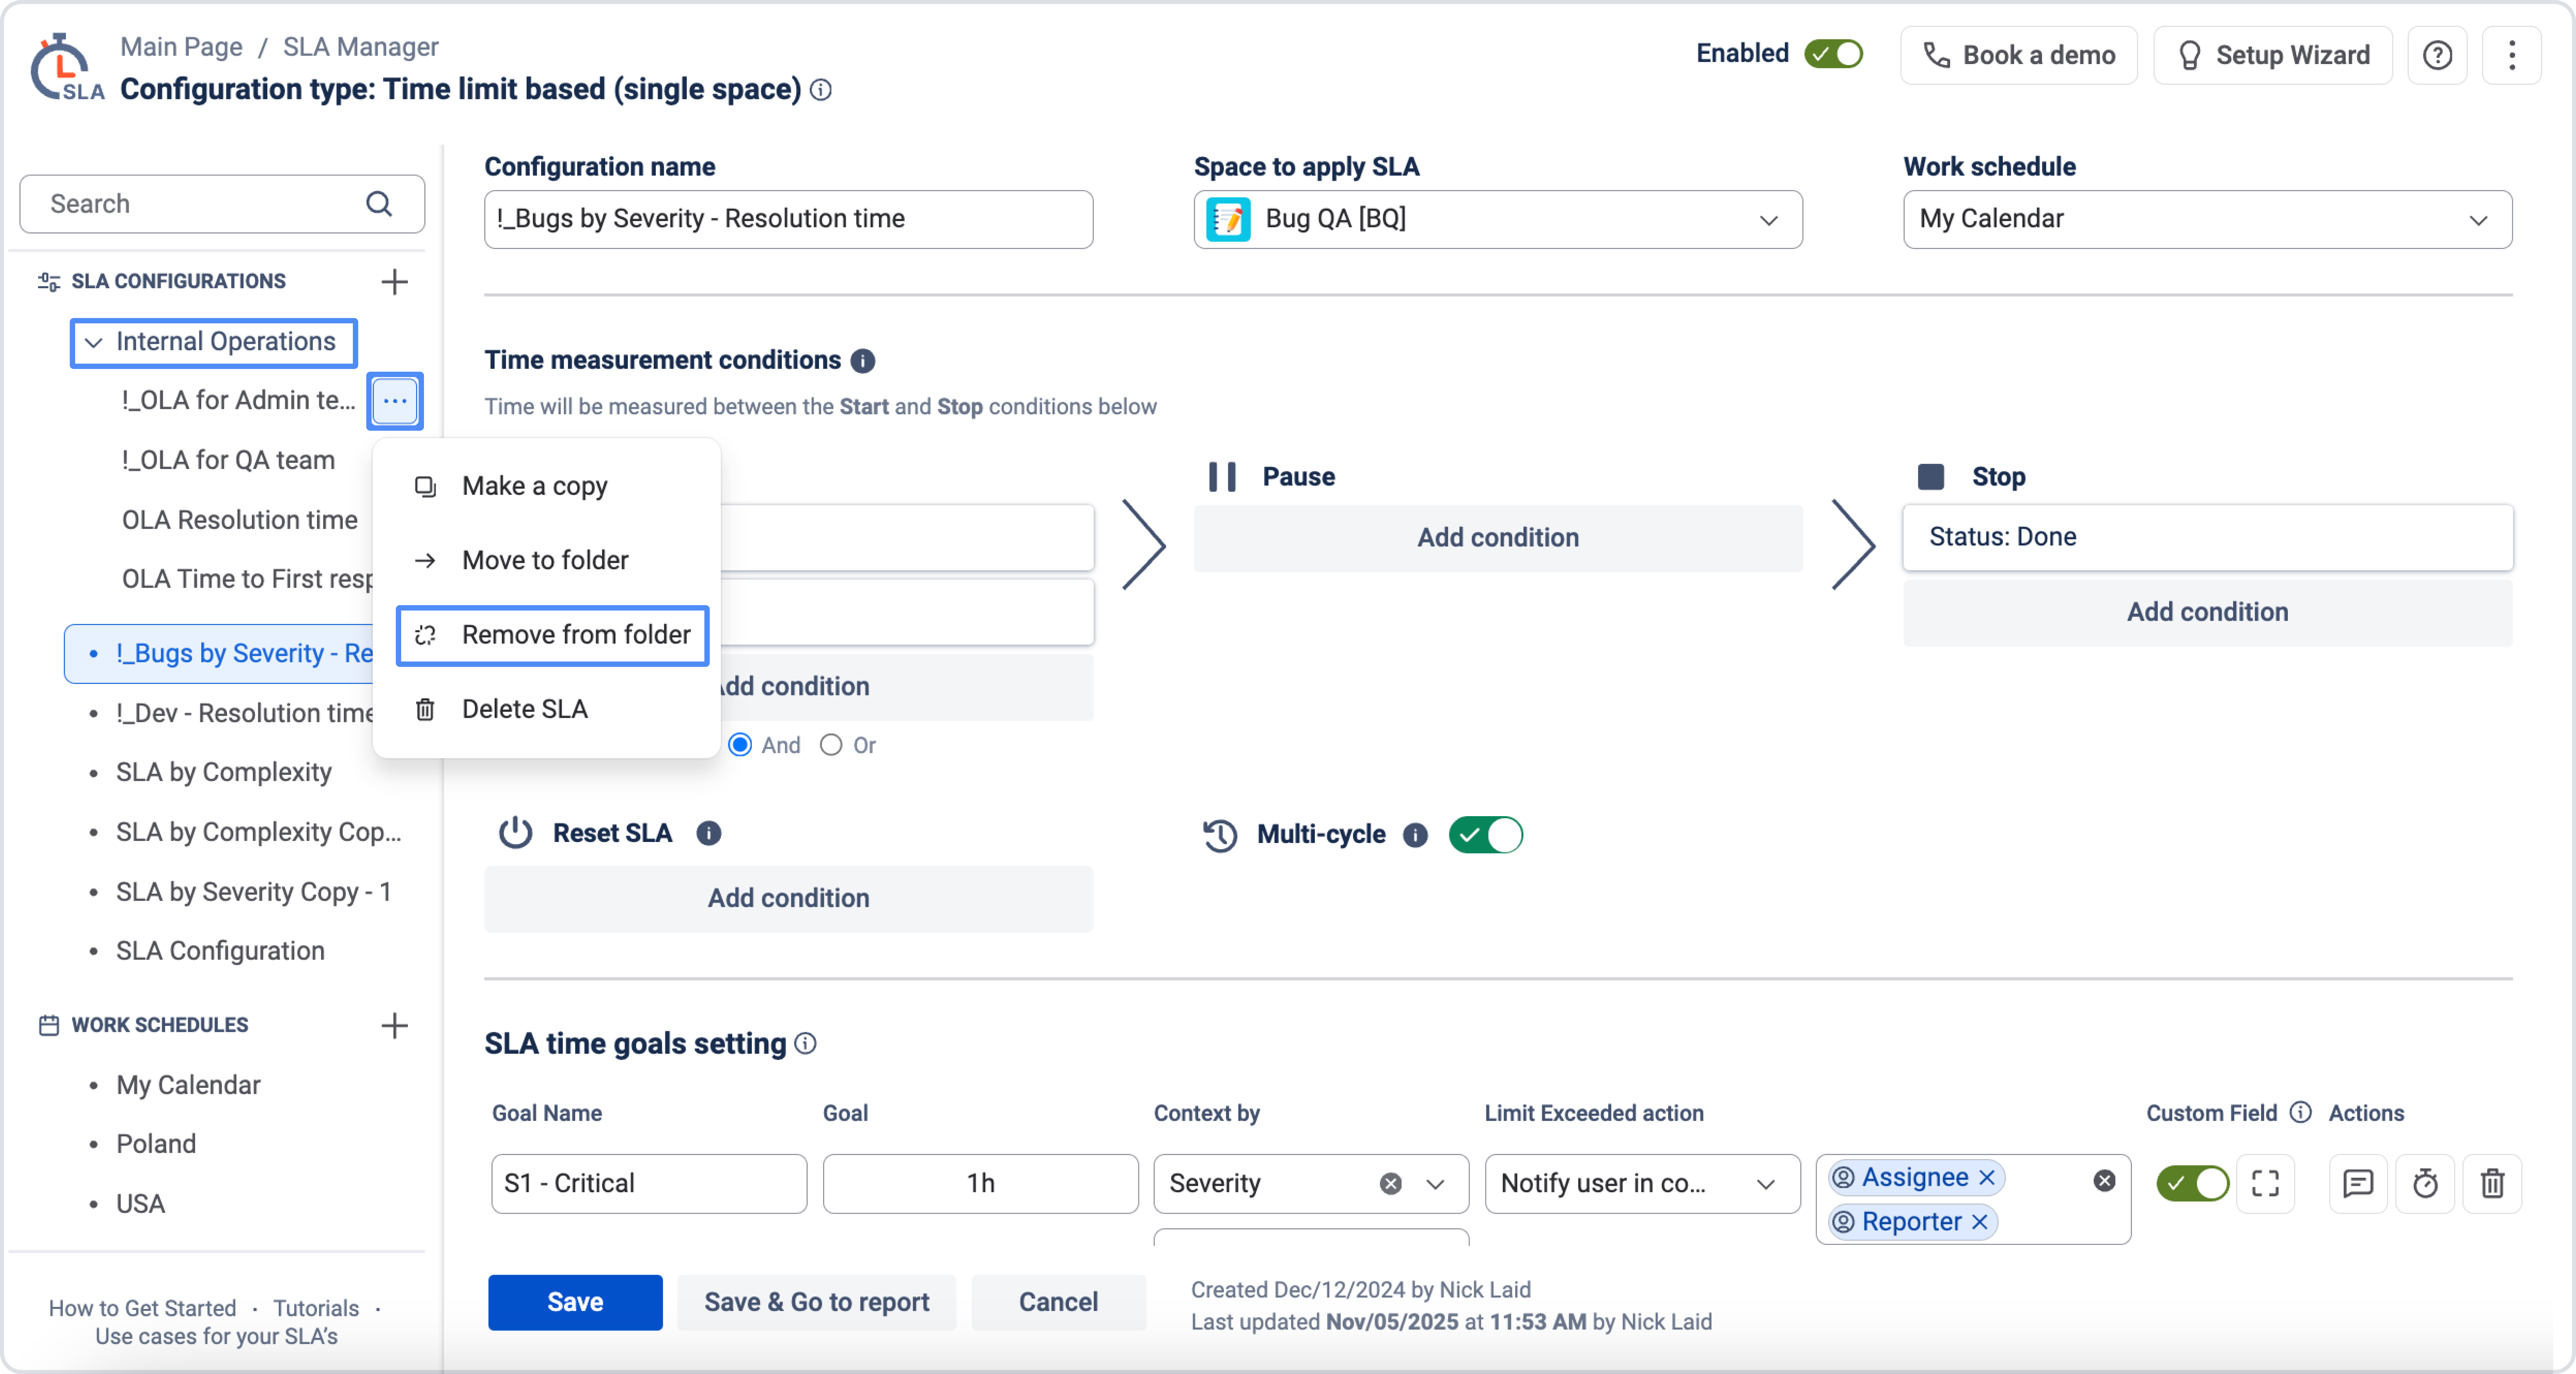Choose Move to folder from the menu
This screenshot has height=1374, width=2576.
[546, 561]
